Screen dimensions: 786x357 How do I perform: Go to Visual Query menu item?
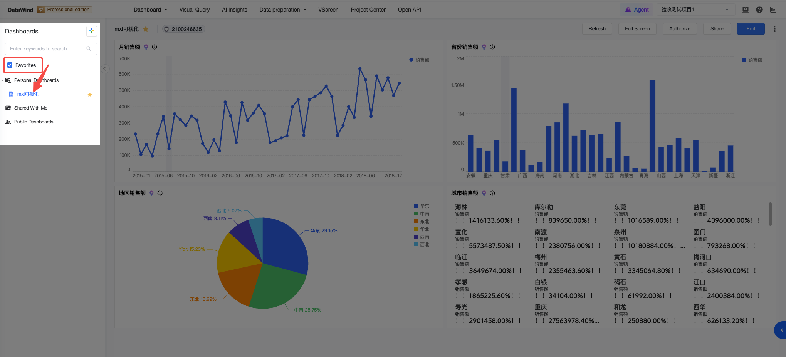(195, 10)
